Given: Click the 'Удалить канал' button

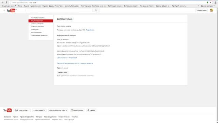Looking at the screenshot, I should (63, 72).
